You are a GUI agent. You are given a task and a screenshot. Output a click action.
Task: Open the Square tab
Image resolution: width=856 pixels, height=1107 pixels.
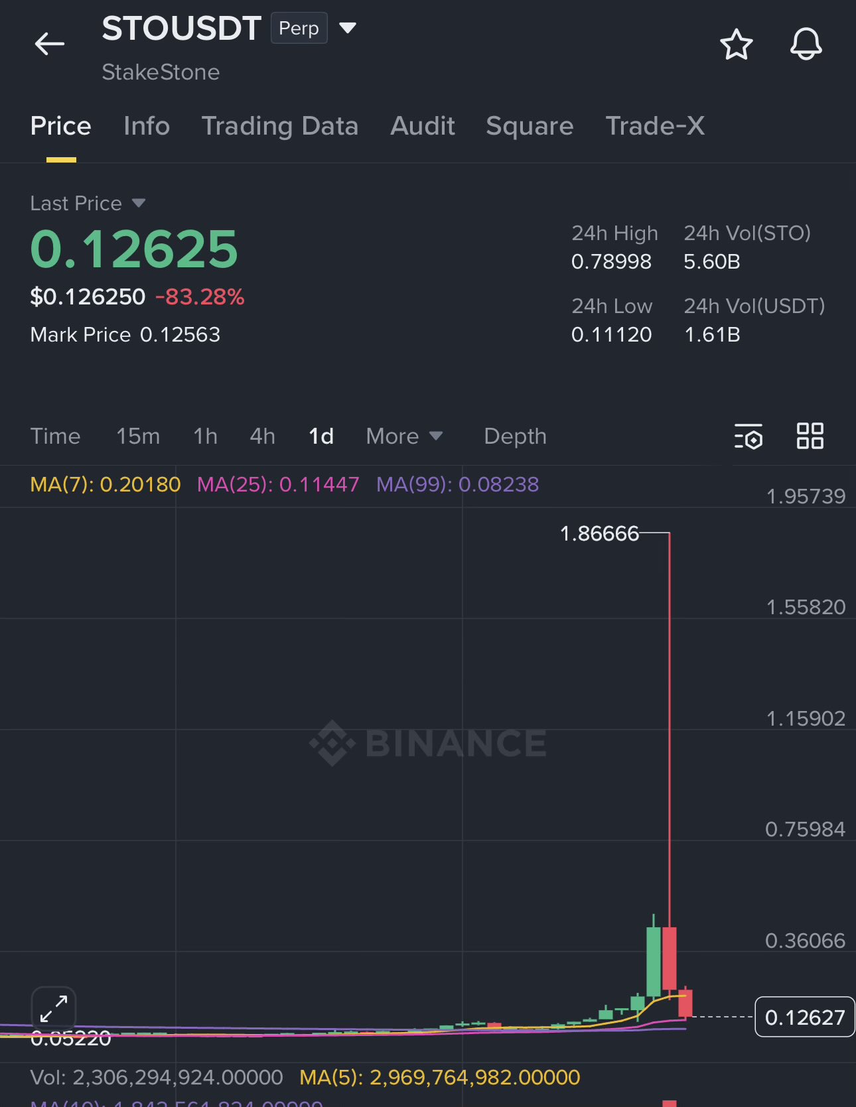pos(530,126)
